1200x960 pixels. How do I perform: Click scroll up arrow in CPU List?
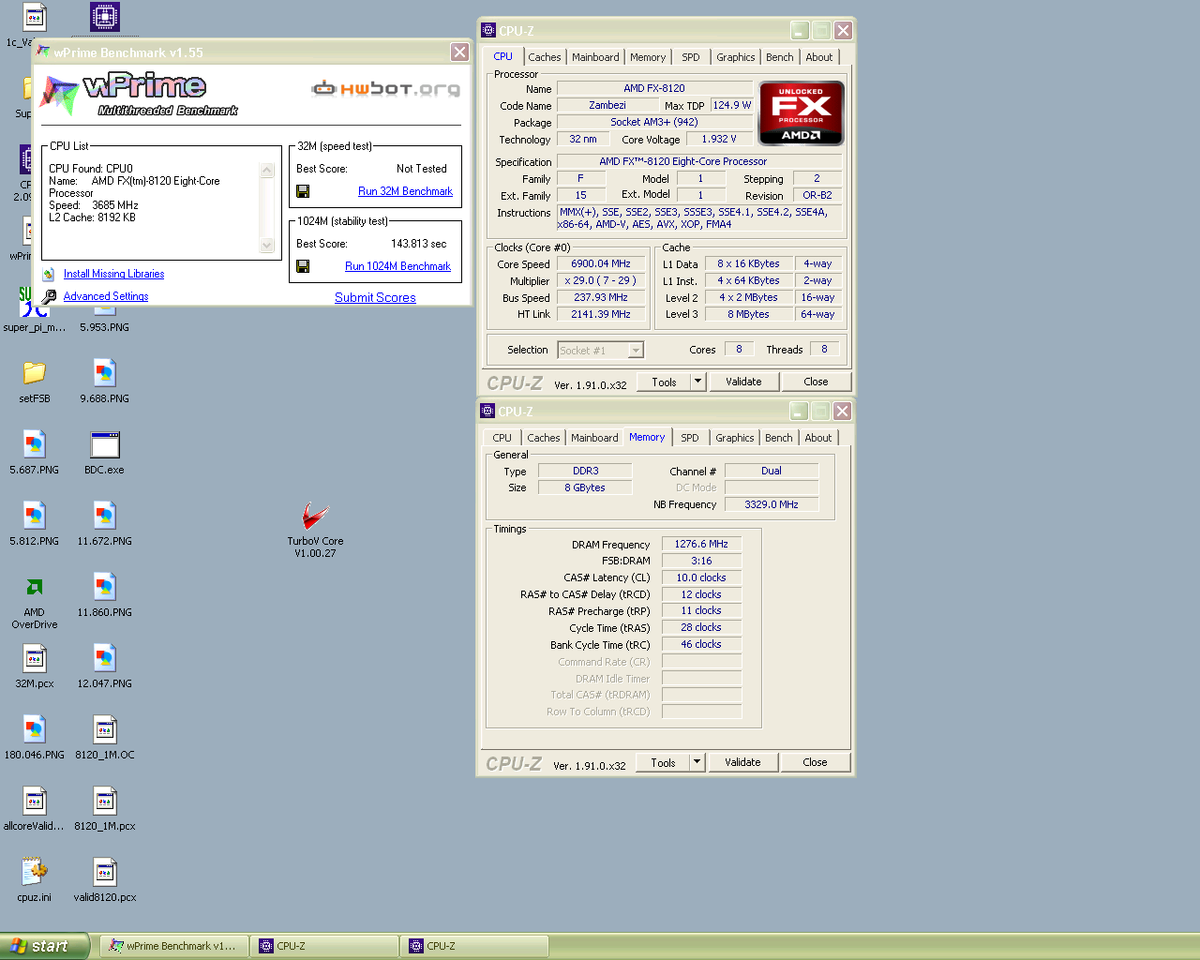(x=267, y=171)
